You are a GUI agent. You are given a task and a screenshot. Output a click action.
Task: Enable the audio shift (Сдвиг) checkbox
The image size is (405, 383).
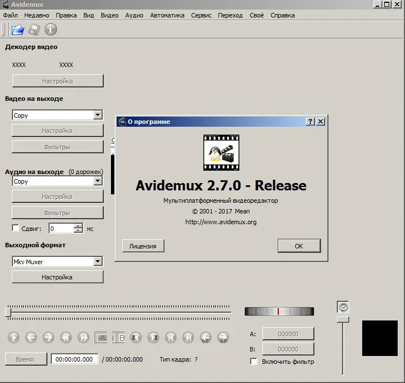(x=16, y=228)
